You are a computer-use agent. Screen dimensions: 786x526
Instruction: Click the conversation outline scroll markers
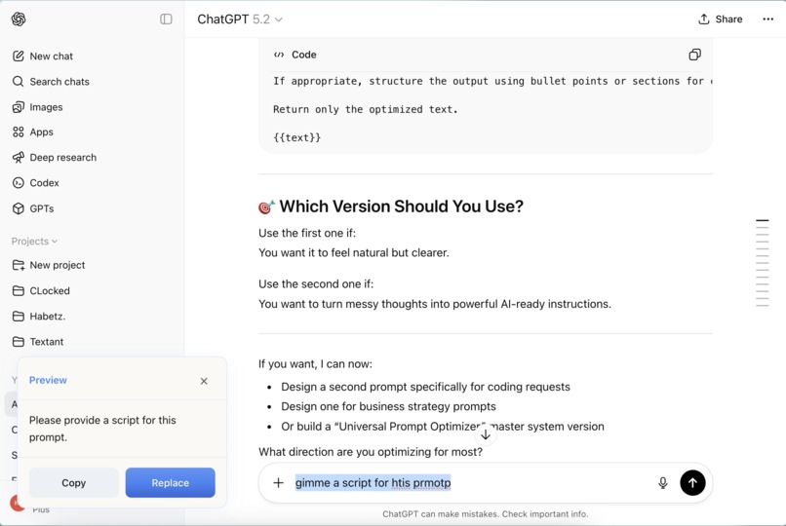pyautogui.click(x=763, y=263)
